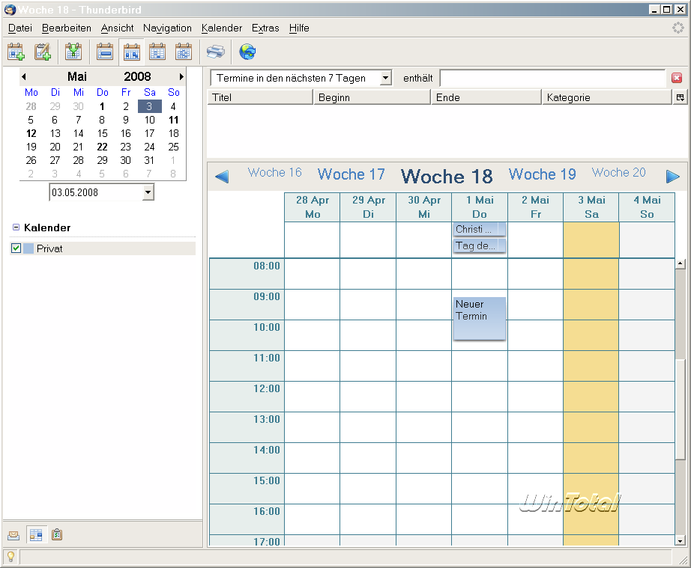Open the event filter dropdown
691x568 pixels.
[x=386, y=78]
